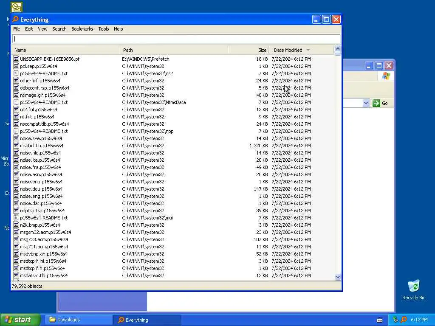Click file icon of nt2.fnt.p155w6s4
Screen dimensions: 435x326
pos(16,109)
